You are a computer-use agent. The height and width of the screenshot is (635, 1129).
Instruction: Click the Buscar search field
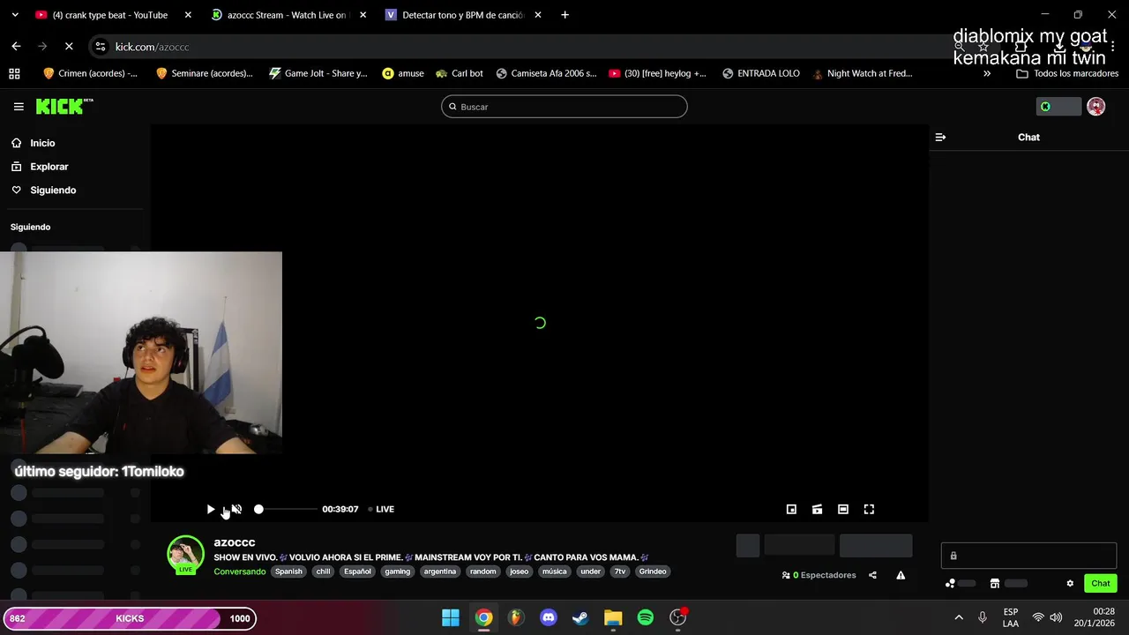point(564,107)
